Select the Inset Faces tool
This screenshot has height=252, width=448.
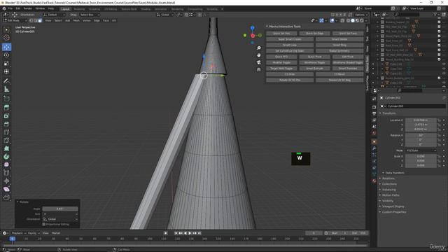(x=6, y=116)
